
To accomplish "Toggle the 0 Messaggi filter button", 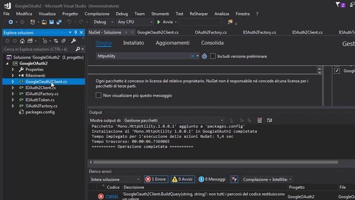I will (x=212, y=179).
